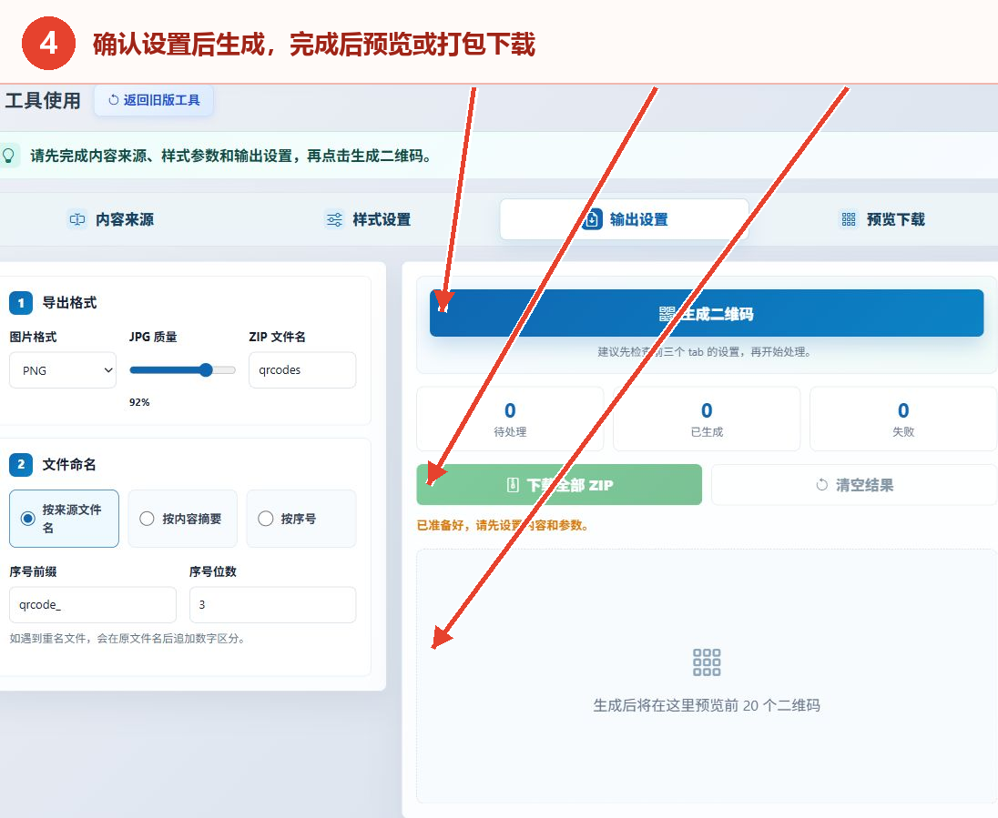Adjust the JPG 质量 slider
The width and height of the screenshot is (998, 818).
182,370
